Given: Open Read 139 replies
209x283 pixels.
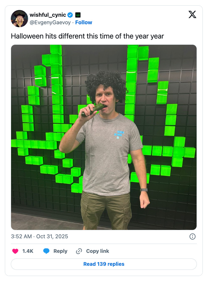Looking at the screenshot, I should (x=104, y=264).
